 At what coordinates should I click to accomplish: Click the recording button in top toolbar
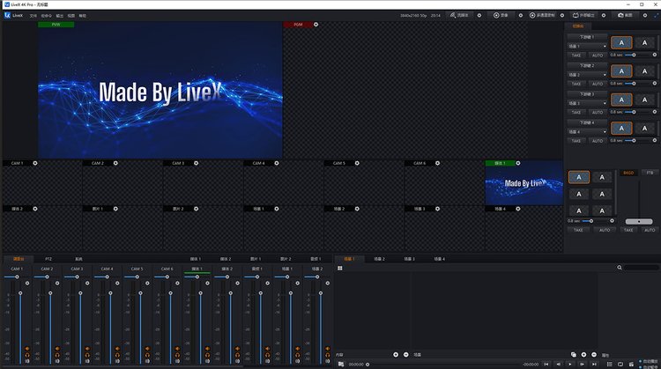tap(501, 15)
